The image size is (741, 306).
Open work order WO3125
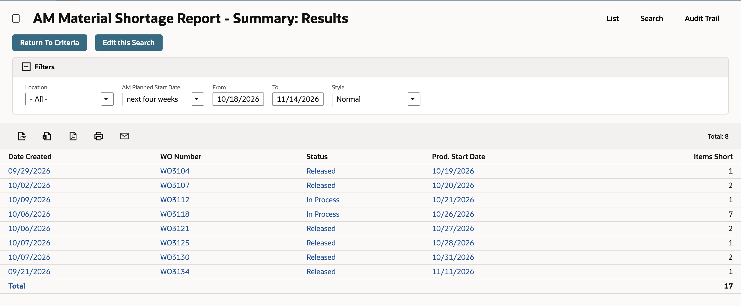coord(175,243)
